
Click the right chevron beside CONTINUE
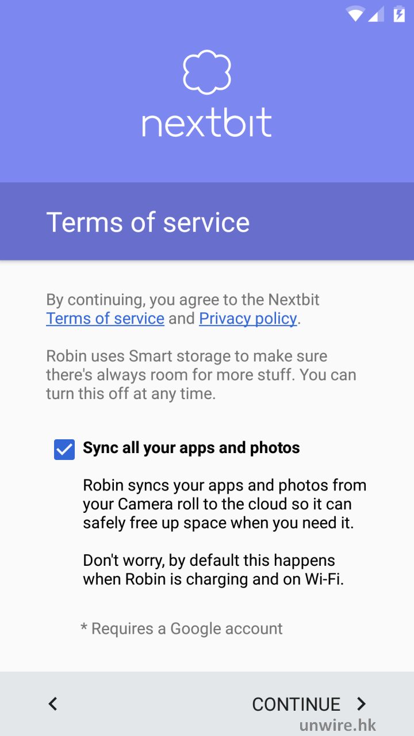(x=361, y=704)
